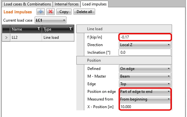Open the Direction Local Z dropdown
The image size is (187, 117).
point(145,45)
